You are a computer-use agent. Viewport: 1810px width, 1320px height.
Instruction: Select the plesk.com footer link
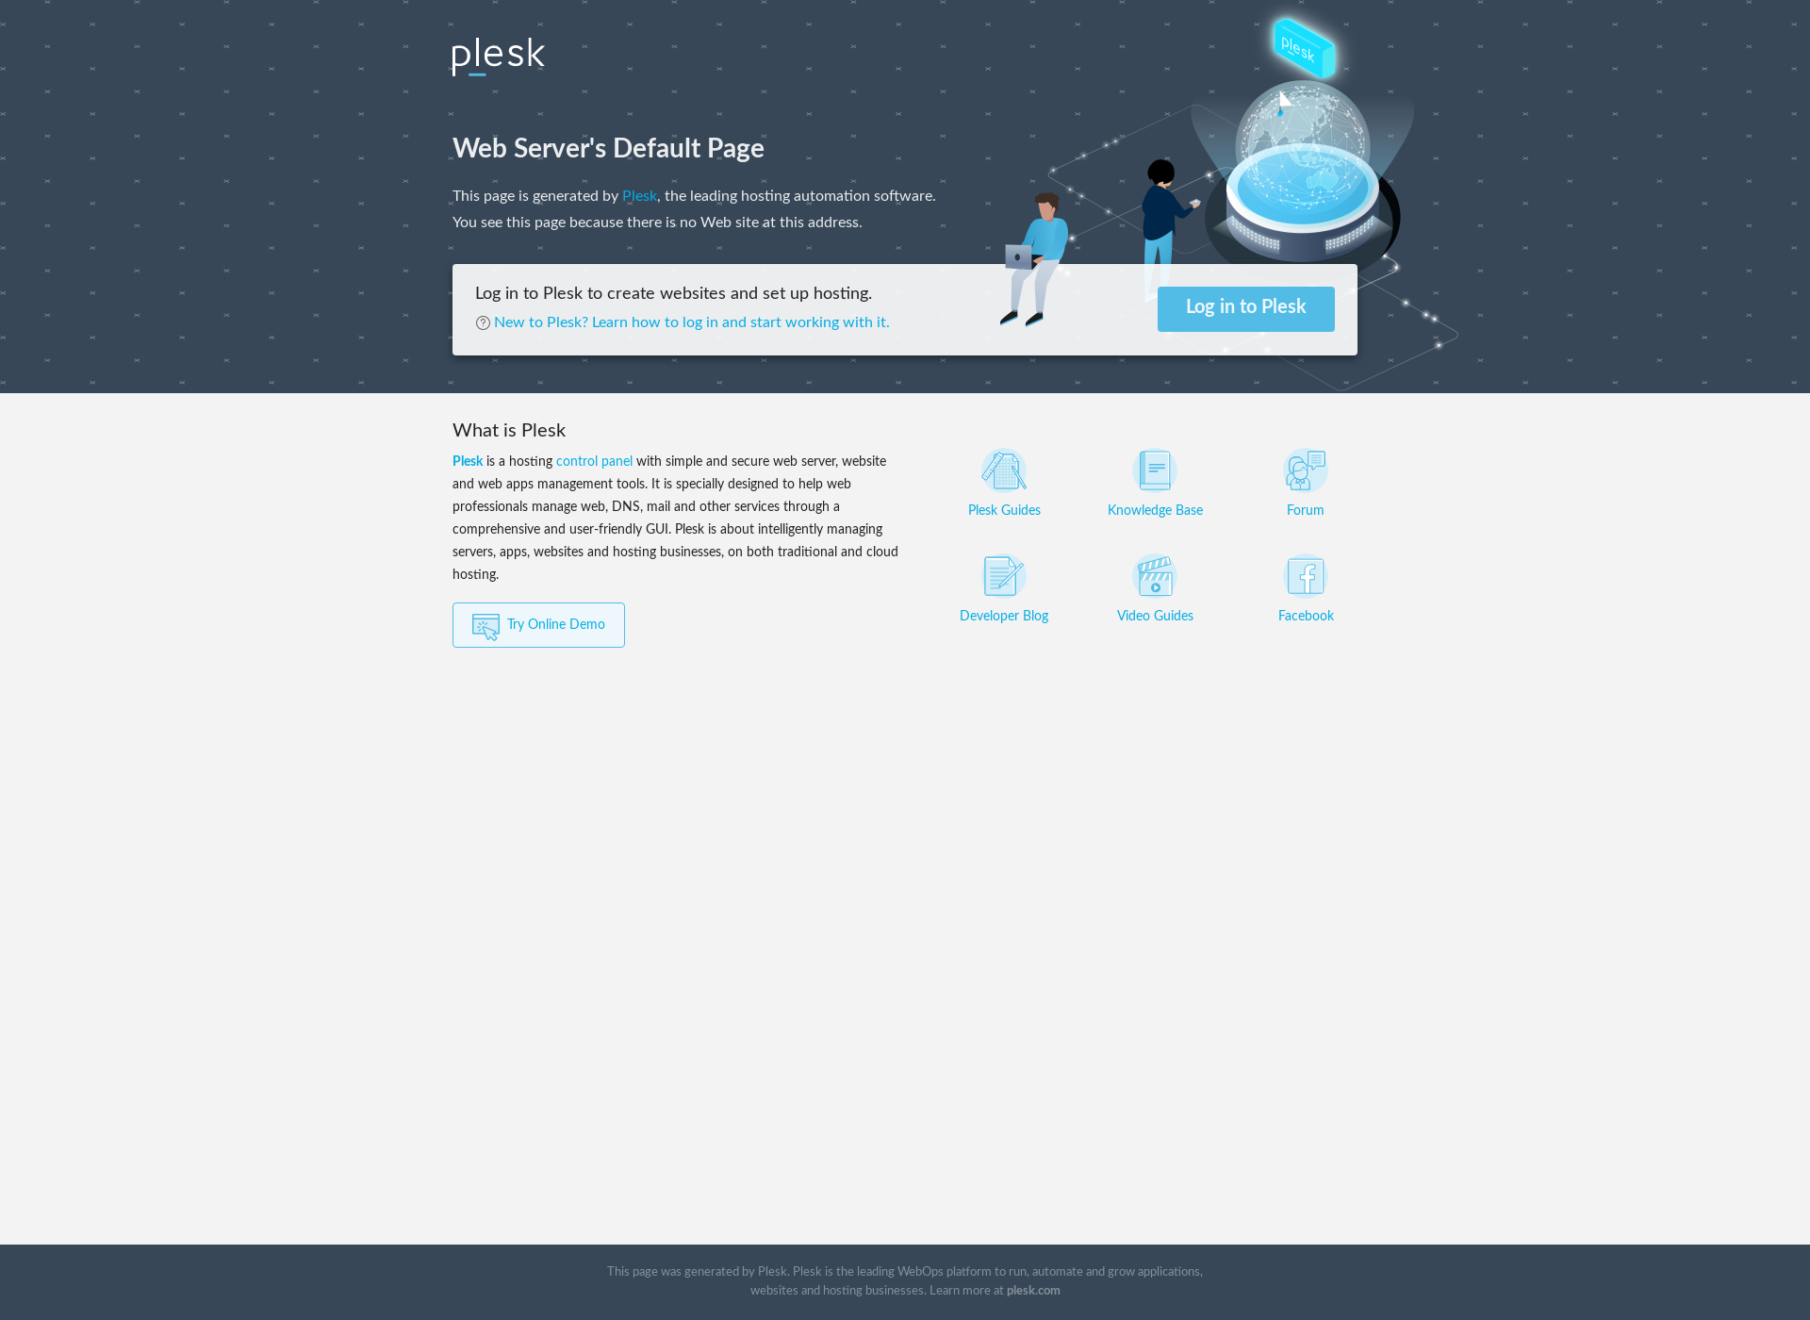[x=1034, y=1291]
